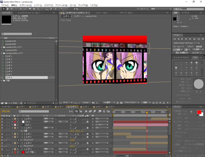The height and width of the screenshot is (157, 205).
Task: Click the 00168 current time display
Action: tap(6, 111)
